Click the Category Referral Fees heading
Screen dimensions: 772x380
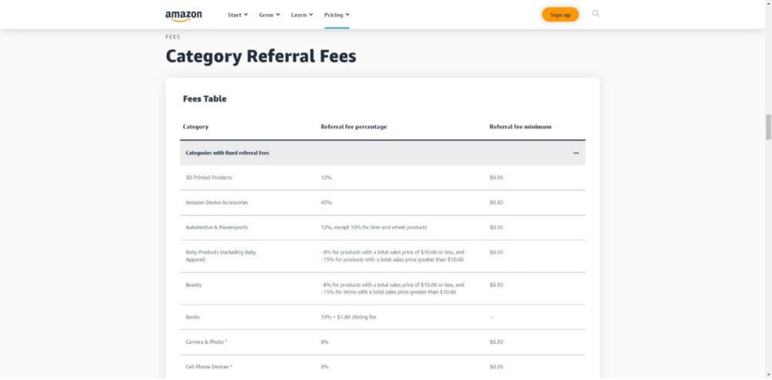[261, 56]
